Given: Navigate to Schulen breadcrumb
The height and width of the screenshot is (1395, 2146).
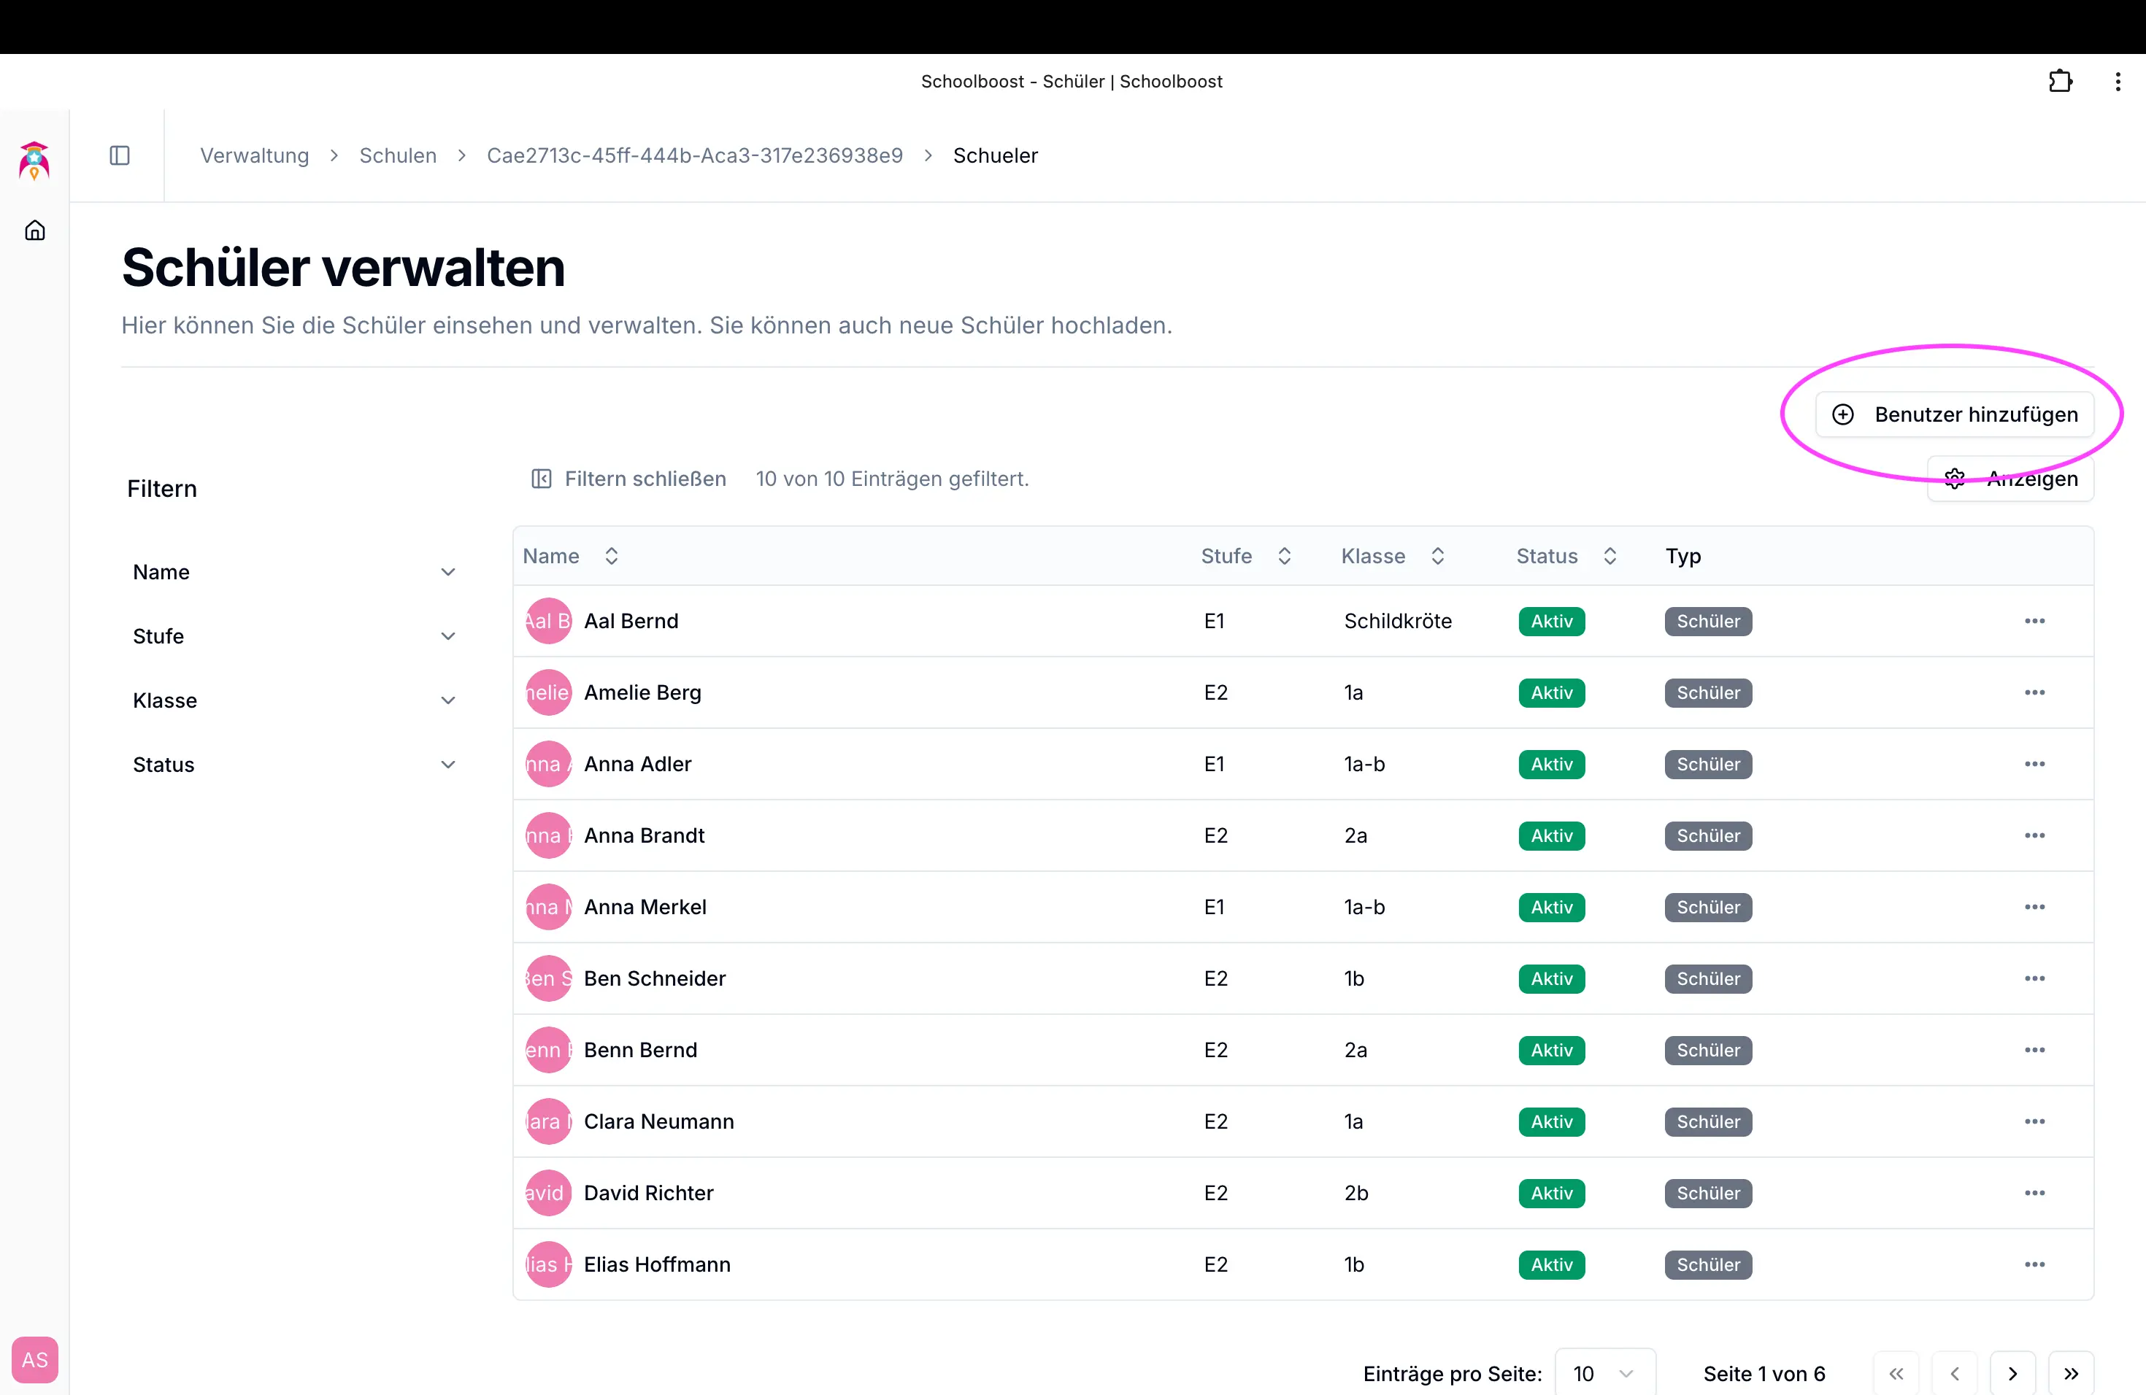Looking at the screenshot, I should pyautogui.click(x=398, y=155).
